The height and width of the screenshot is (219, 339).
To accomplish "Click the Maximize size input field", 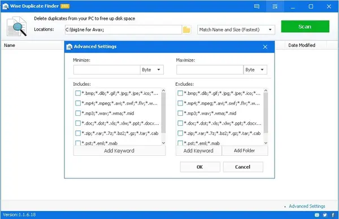I will (x=210, y=70).
